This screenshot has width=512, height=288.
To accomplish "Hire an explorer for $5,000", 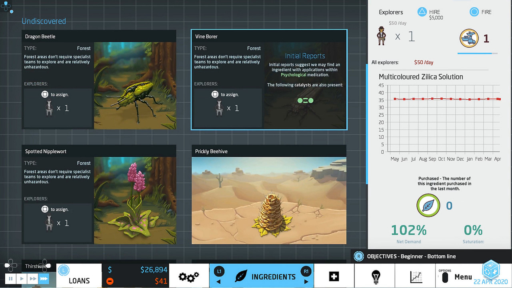I will pyautogui.click(x=422, y=12).
